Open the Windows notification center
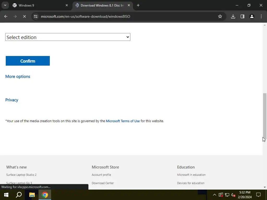Image resolution: width=267 pixels, height=200 pixels. pos(258,195)
